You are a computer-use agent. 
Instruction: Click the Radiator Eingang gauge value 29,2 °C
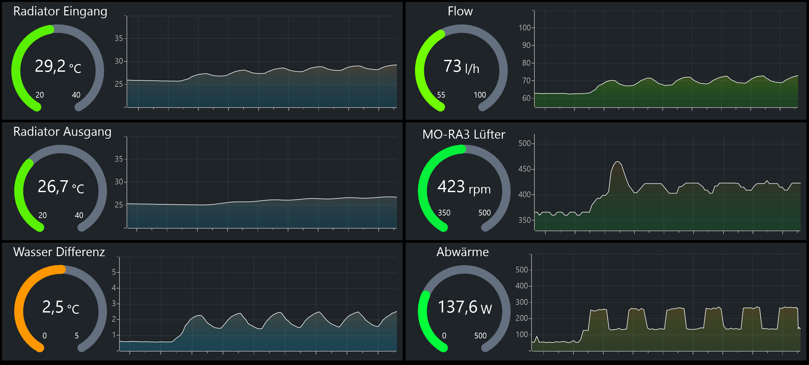coord(58,67)
